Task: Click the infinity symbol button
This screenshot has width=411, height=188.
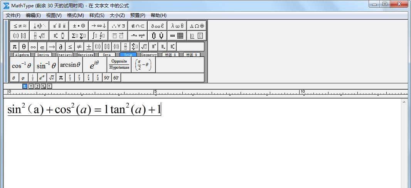Action: click(x=33, y=47)
